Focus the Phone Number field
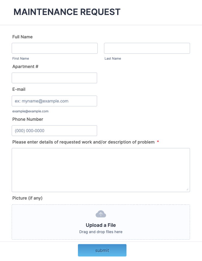Image resolution: width=202 pixels, height=261 pixels. pyautogui.click(x=54, y=131)
